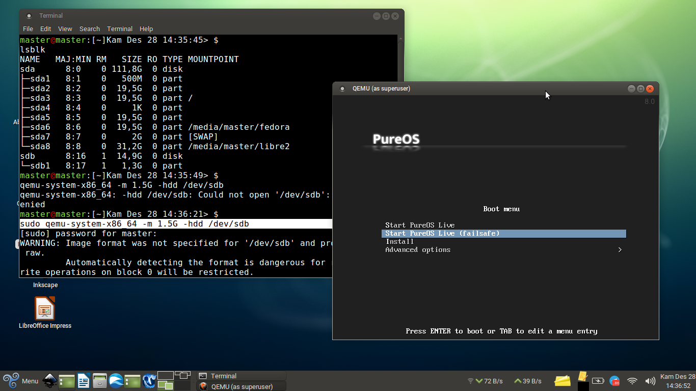The height and width of the screenshot is (391, 696).
Task: Open the Search menu in Terminal
Action: (90, 29)
